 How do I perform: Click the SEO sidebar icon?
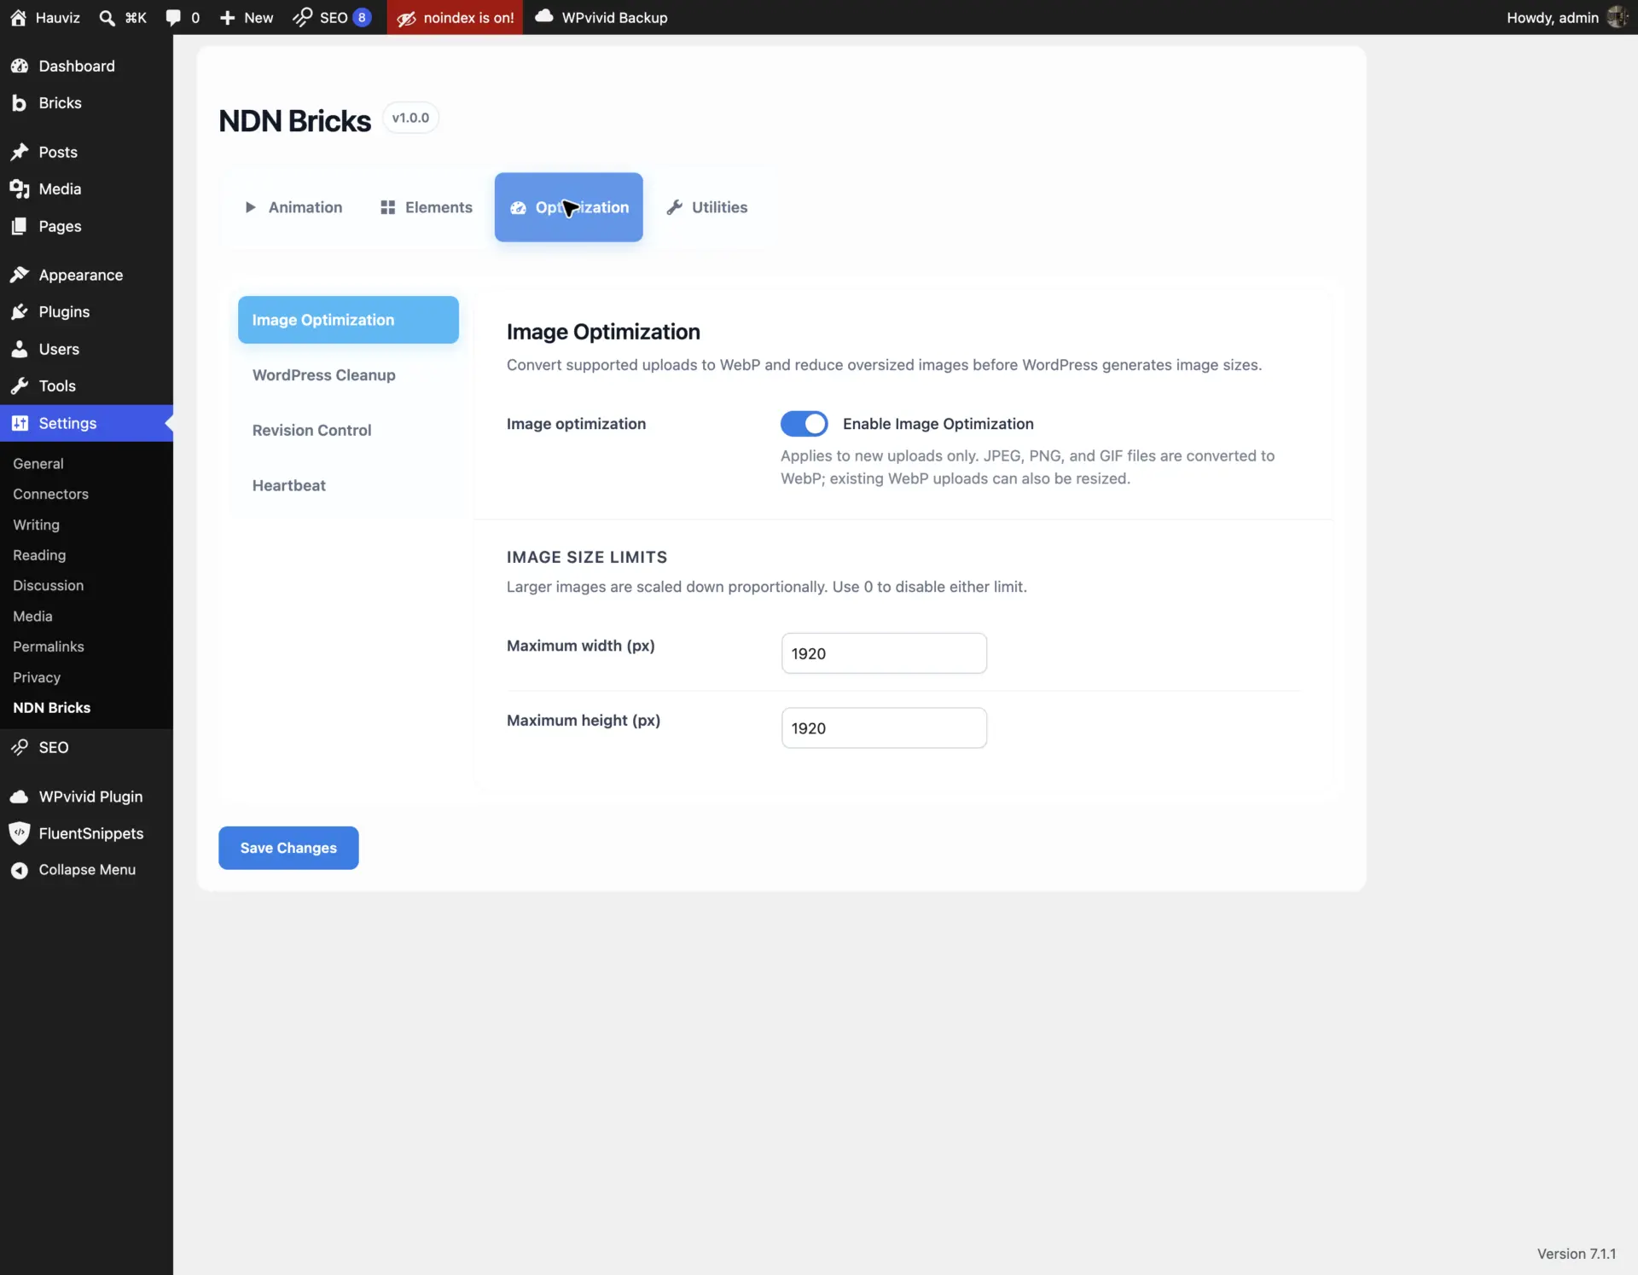pyautogui.click(x=20, y=747)
